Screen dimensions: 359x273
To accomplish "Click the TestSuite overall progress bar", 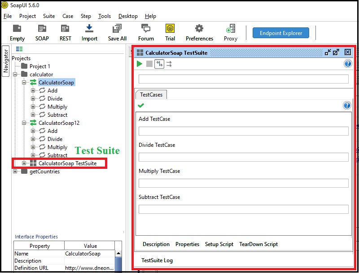I will 243,79.
